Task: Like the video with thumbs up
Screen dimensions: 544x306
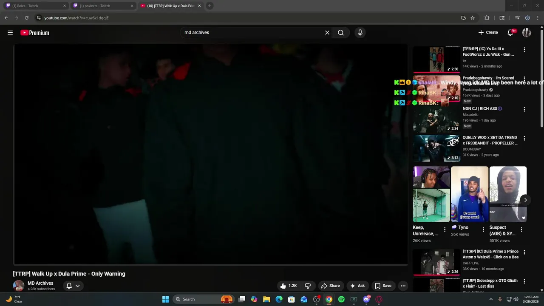Action: 289,286
